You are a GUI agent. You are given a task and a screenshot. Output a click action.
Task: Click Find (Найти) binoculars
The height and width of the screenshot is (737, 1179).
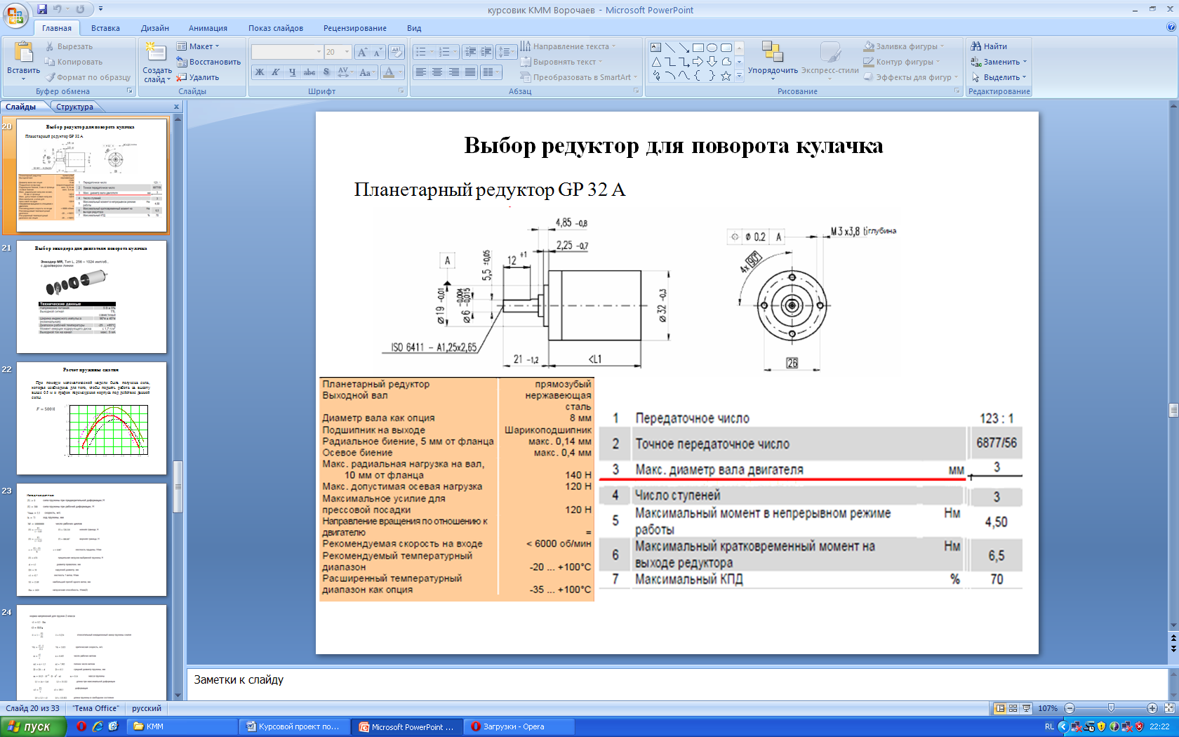point(989,46)
